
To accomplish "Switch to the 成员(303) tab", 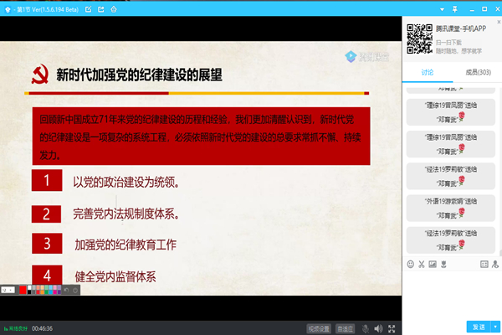I will [477, 74].
